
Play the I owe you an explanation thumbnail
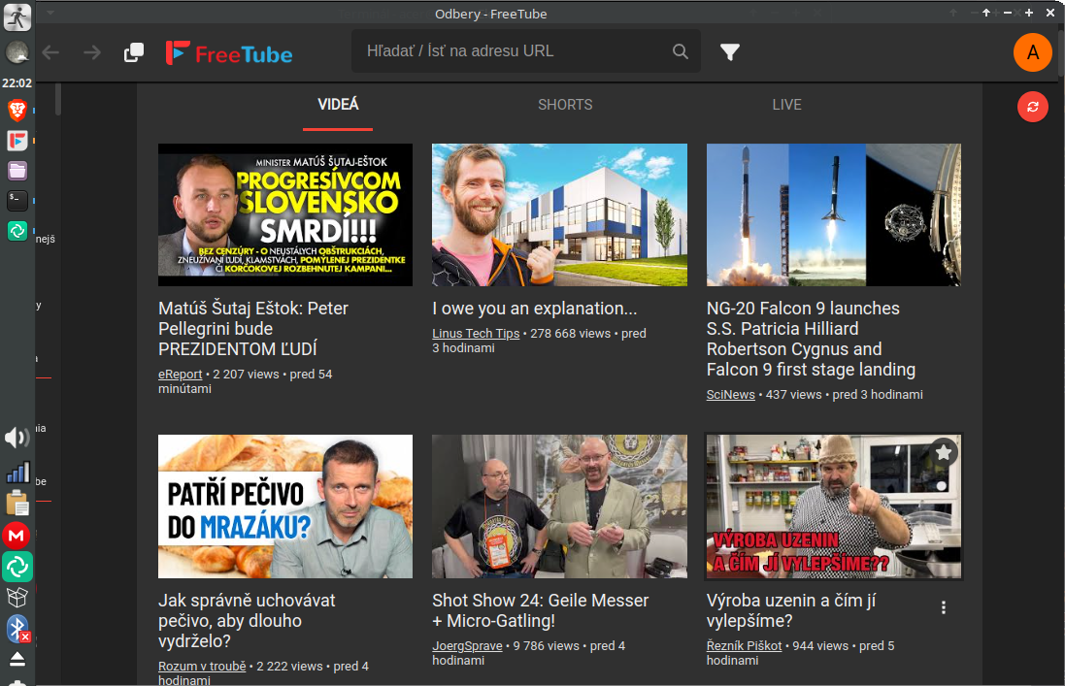[x=559, y=214]
